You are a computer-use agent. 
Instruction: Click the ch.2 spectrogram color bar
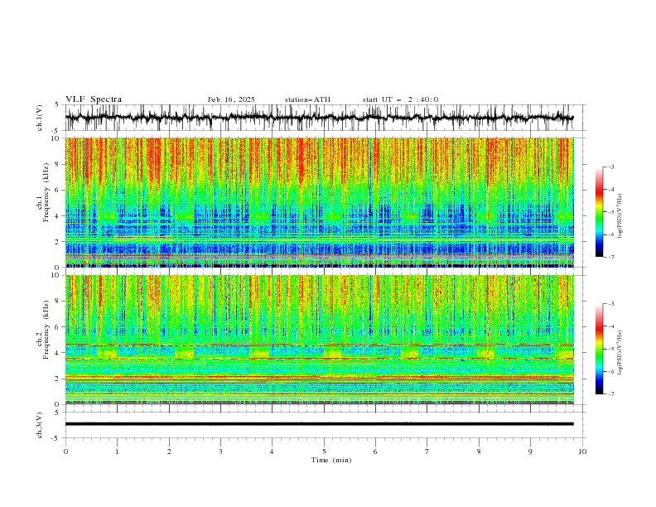click(x=599, y=349)
